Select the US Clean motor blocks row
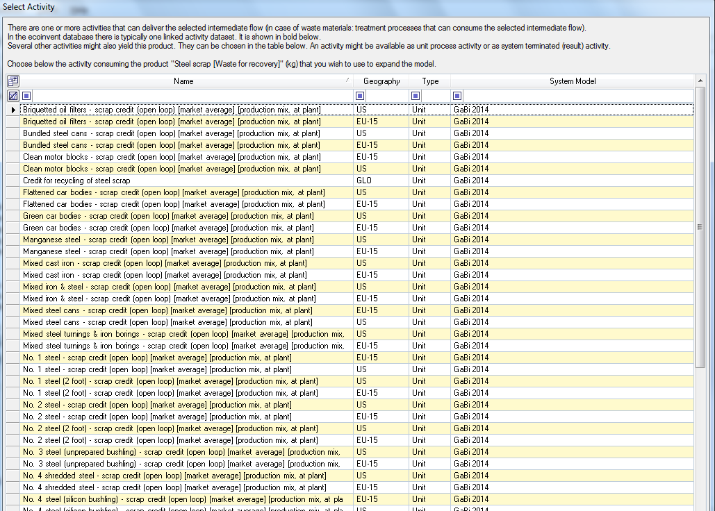The height and width of the screenshot is (511, 715). click(x=350, y=169)
